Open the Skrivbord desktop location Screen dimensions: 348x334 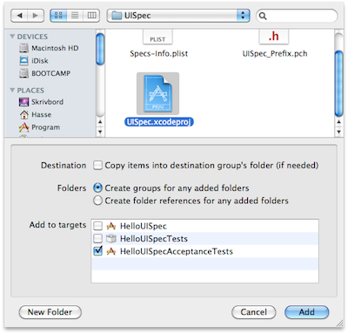pyautogui.click(x=41, y=102)
